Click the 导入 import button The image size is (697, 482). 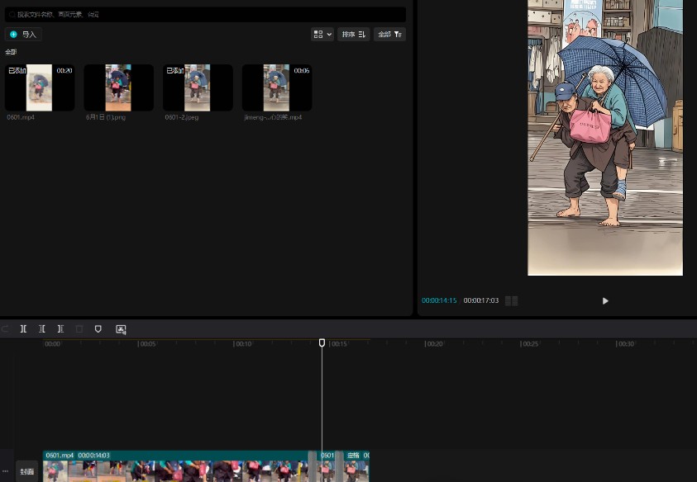click(23, 35)
